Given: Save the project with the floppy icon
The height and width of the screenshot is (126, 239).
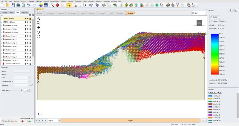Looking at the screenshot, I should click(13, 5).
